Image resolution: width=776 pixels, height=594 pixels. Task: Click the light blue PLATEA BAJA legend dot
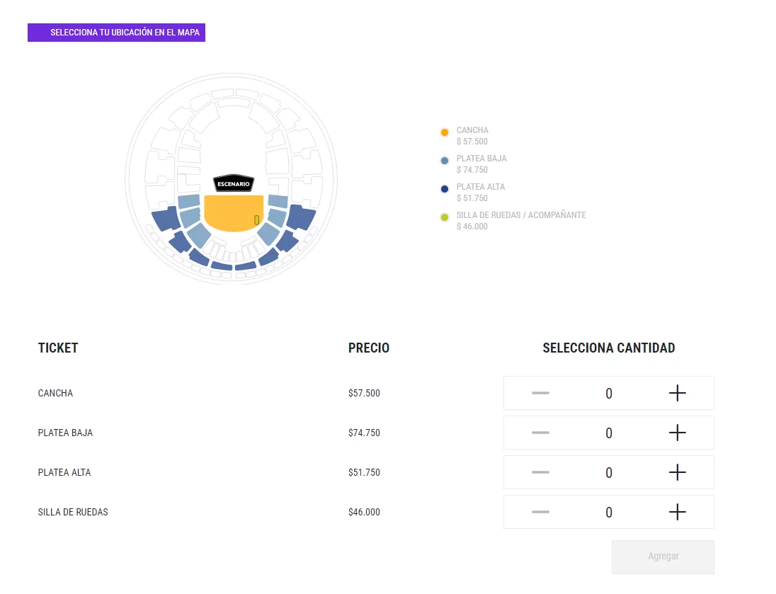click(x=445, y=161)
